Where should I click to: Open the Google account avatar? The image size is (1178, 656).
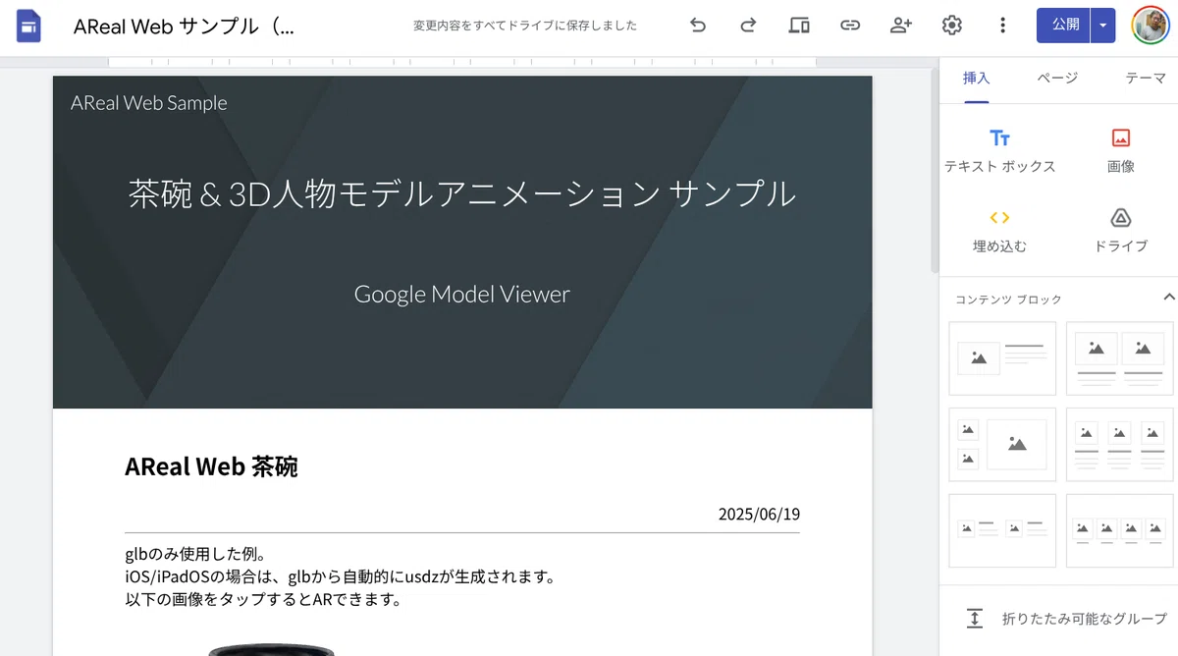1150,26
